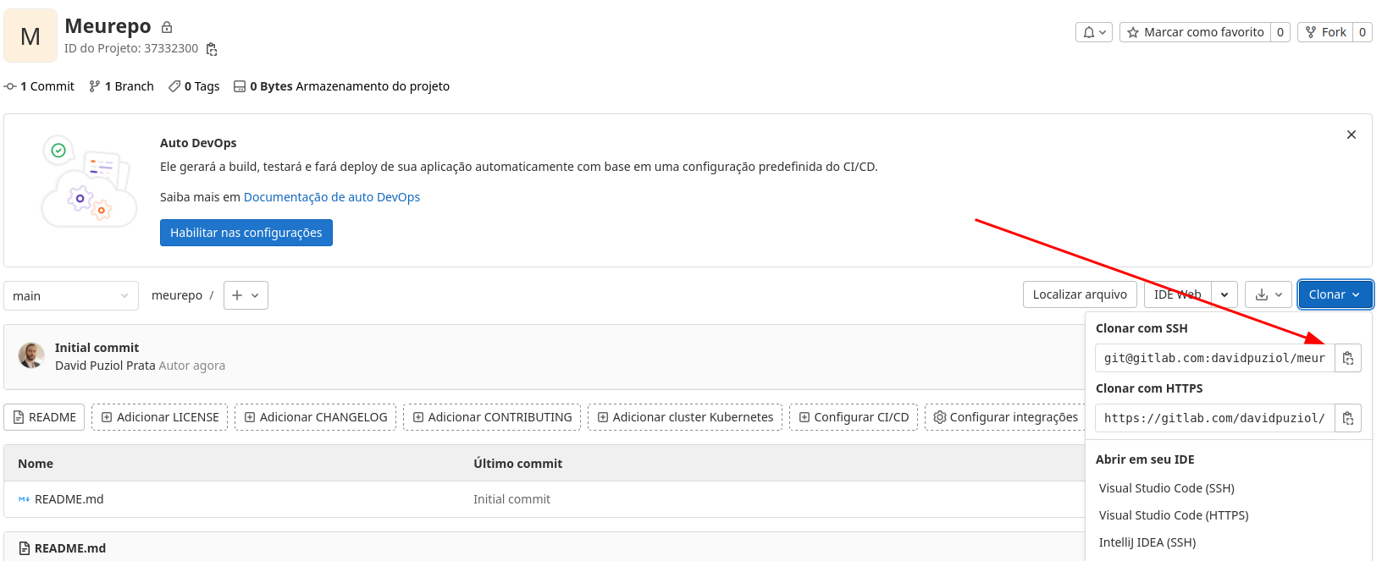Copy the SSH clone URL

point(1347,358)
